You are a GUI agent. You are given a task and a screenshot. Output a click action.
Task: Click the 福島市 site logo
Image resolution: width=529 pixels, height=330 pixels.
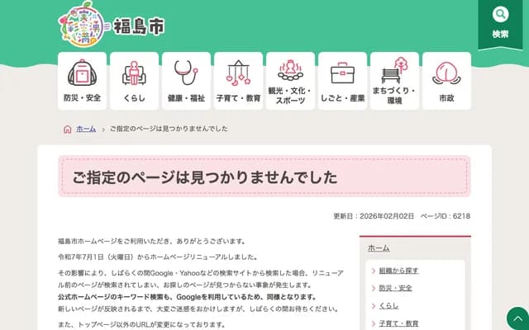click(x=112, y=25)
